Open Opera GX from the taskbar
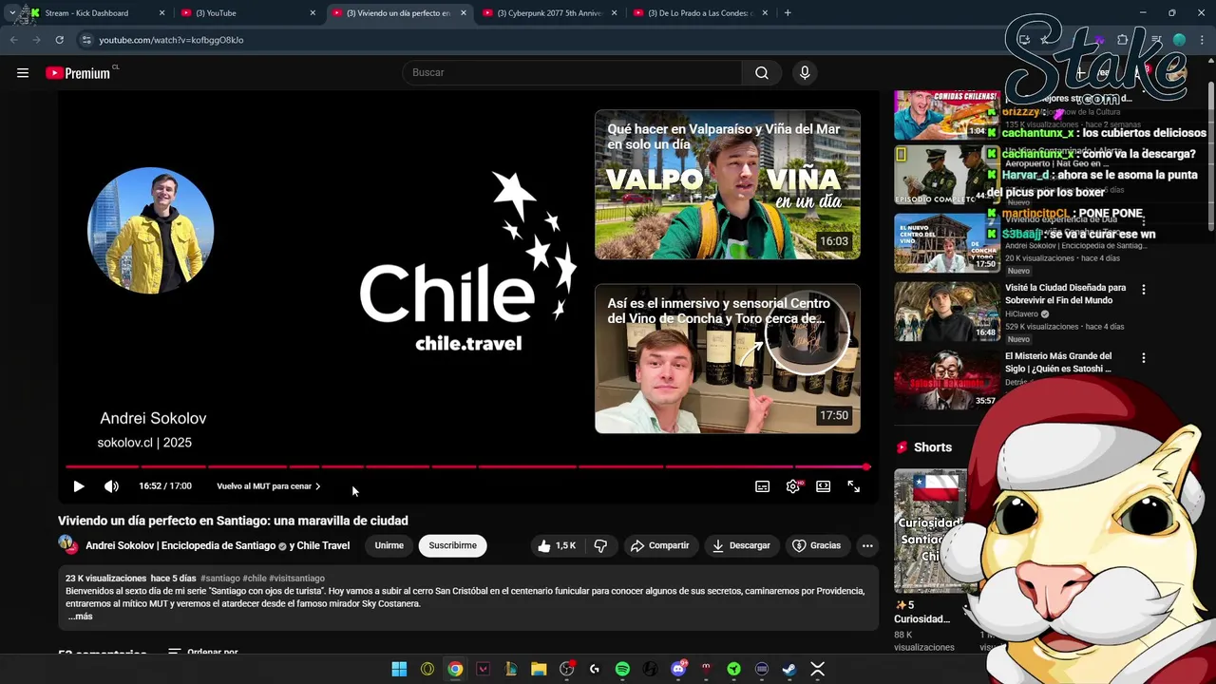Image resolution: width=1216 pixels, height=684 pixels. (x=427, y=670)
